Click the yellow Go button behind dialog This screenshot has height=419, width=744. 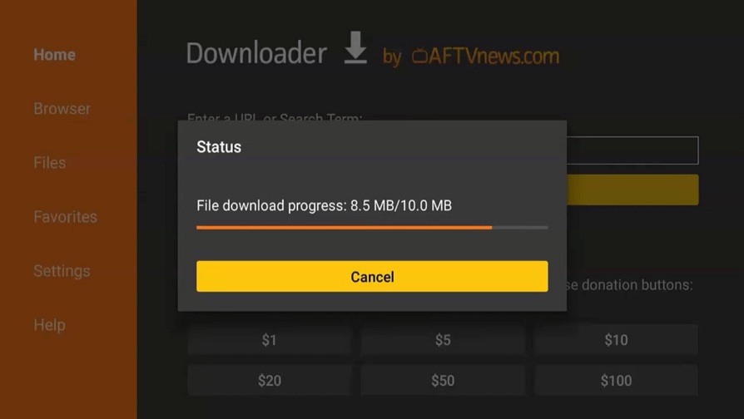coord(632,190)
